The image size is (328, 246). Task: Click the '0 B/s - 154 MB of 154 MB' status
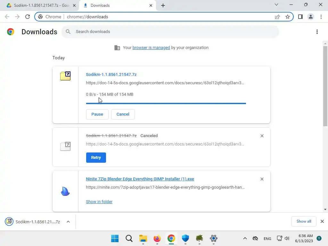[110, 94]
